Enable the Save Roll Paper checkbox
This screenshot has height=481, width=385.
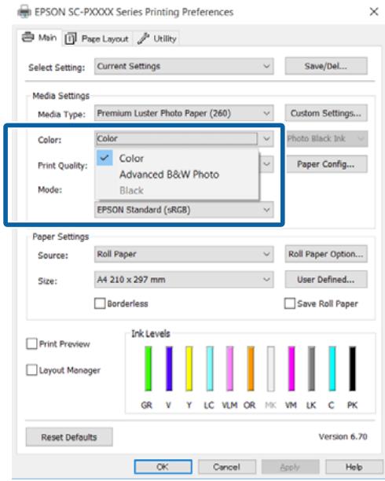(x=290, y=303)
